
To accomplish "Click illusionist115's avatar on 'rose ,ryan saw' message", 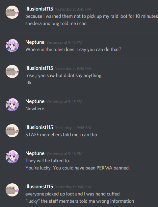I will 12,71.
